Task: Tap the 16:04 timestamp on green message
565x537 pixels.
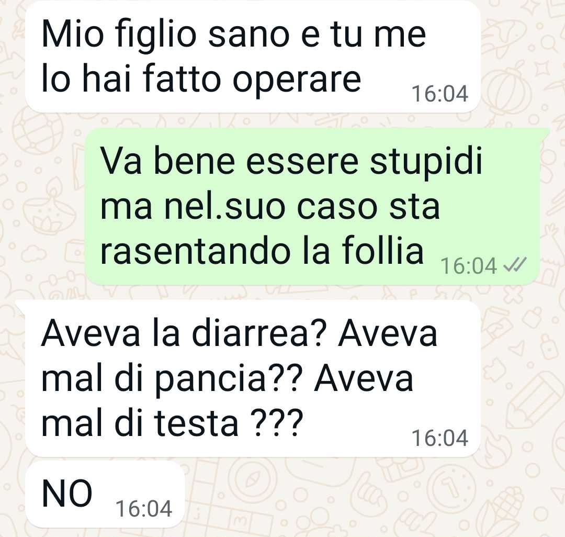Action: pyautogui.click(x=469, y=266)
